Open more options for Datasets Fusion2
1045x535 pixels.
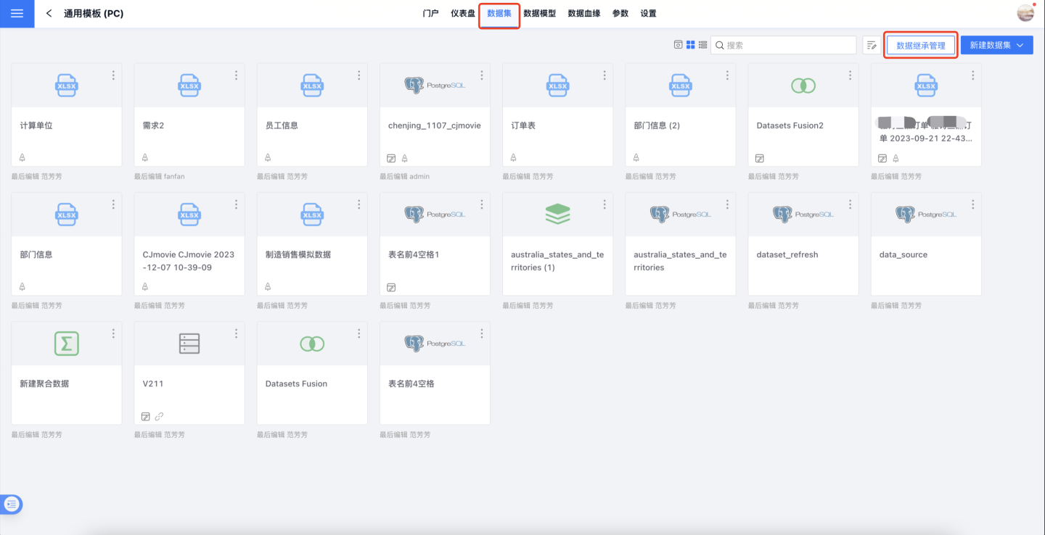(850, 75)
